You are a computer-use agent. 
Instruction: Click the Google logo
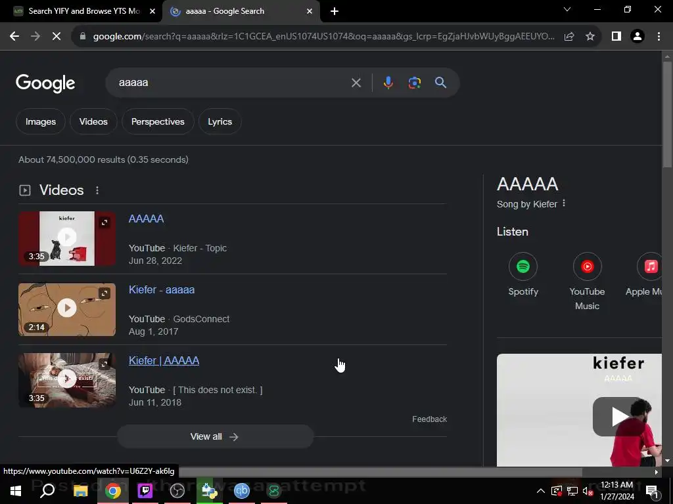pos(45,83)
